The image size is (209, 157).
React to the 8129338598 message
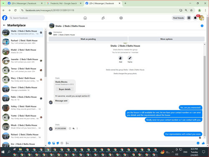pyautogui.click(x=70, y=129)
